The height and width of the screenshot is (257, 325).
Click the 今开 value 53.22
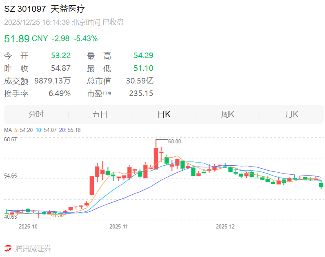click(61, 56)
